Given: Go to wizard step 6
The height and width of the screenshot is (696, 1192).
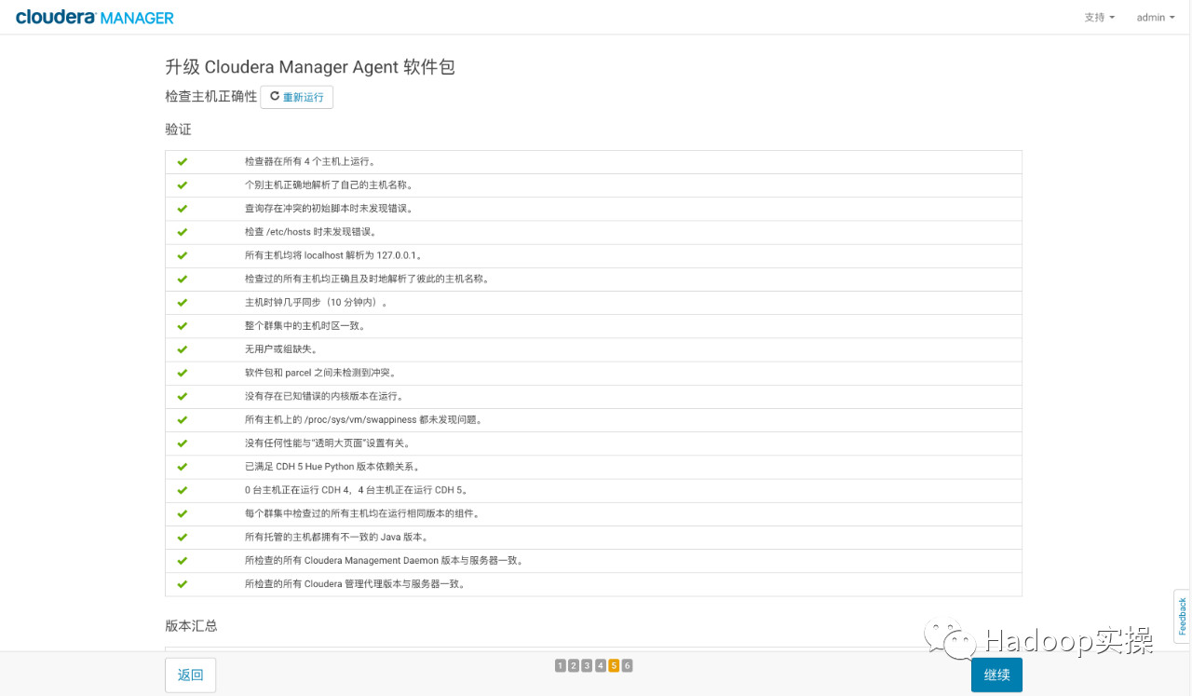Looking at the screenshot, I should click(x=627, y=665).
